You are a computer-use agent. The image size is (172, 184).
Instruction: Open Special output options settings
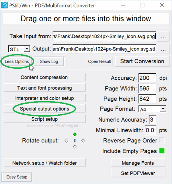44,109
